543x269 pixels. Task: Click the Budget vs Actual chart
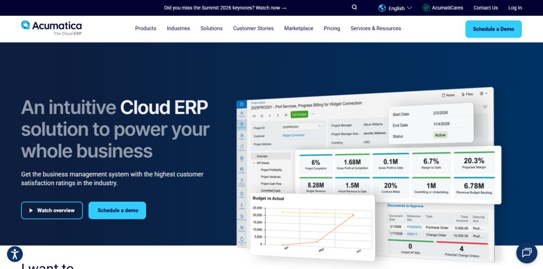(313, 227)
